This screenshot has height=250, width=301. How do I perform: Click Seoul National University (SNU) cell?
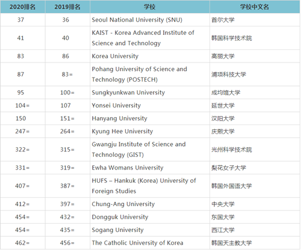pyautogui.click(x=137, y=20)
